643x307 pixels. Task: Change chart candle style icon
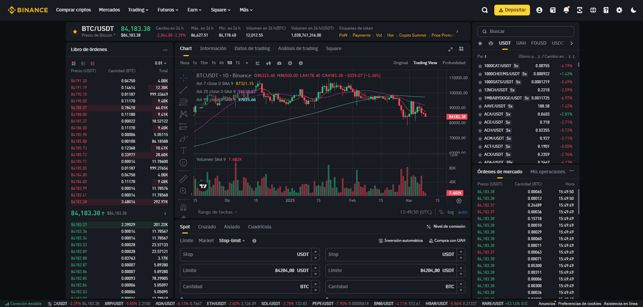point(269,63)
